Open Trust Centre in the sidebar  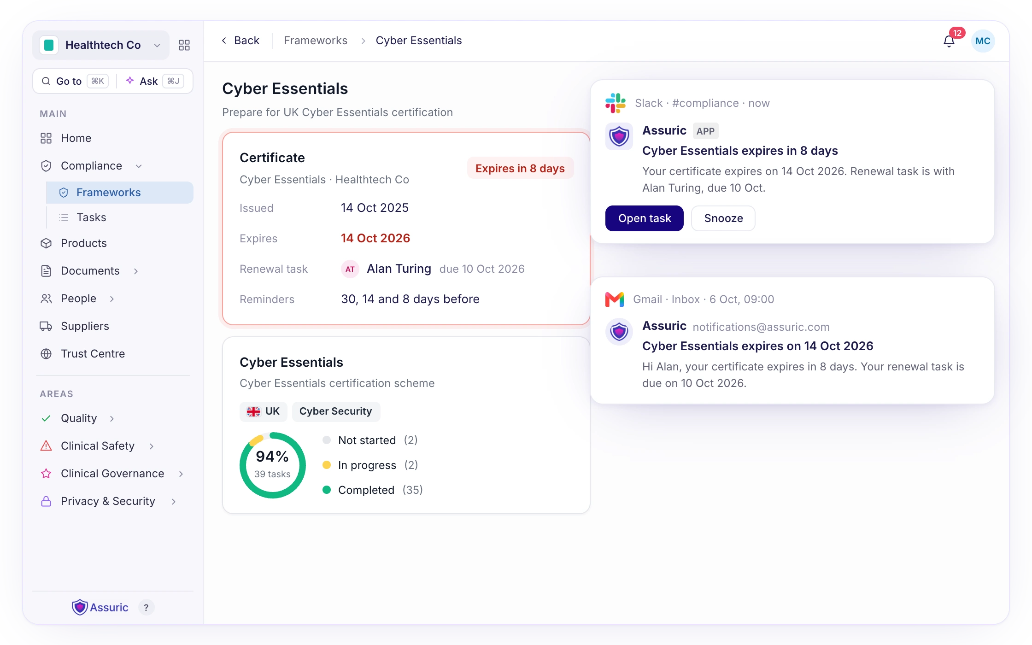(x=113, y=354)
